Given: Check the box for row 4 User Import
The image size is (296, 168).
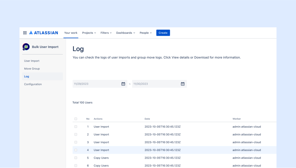Looking at the screenshot, I should click(76, 150).
